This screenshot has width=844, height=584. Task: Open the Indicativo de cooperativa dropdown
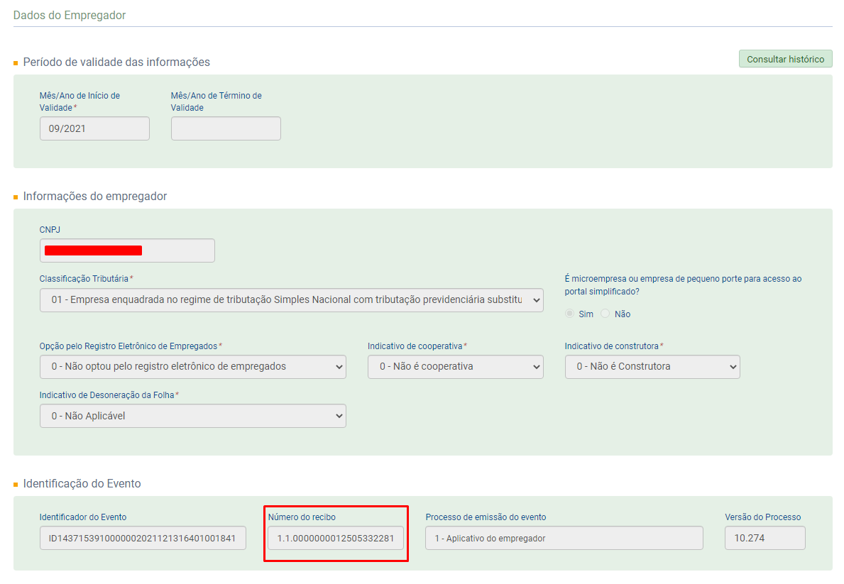[x=455, y=367]
